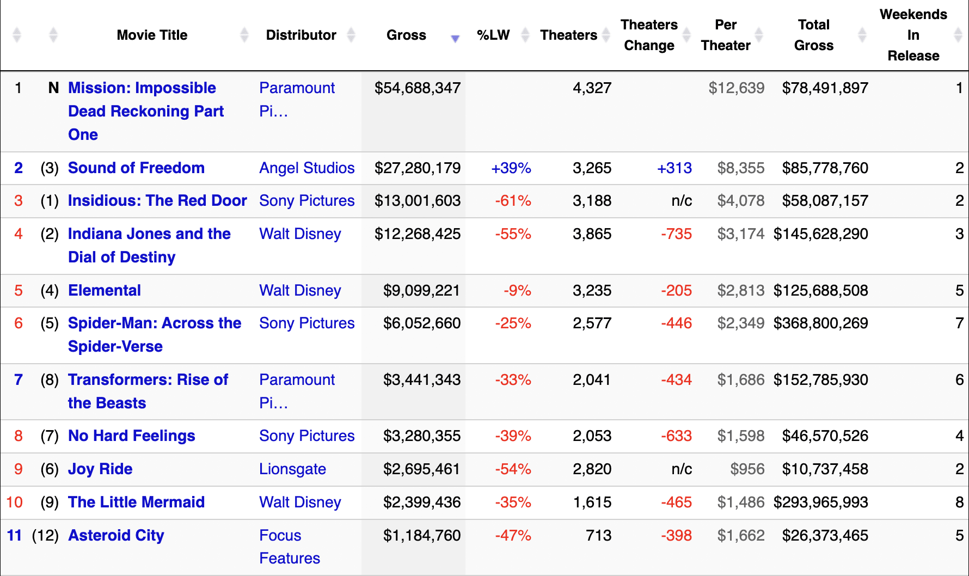Select the gross value $1,184,760

pos(422,536)
